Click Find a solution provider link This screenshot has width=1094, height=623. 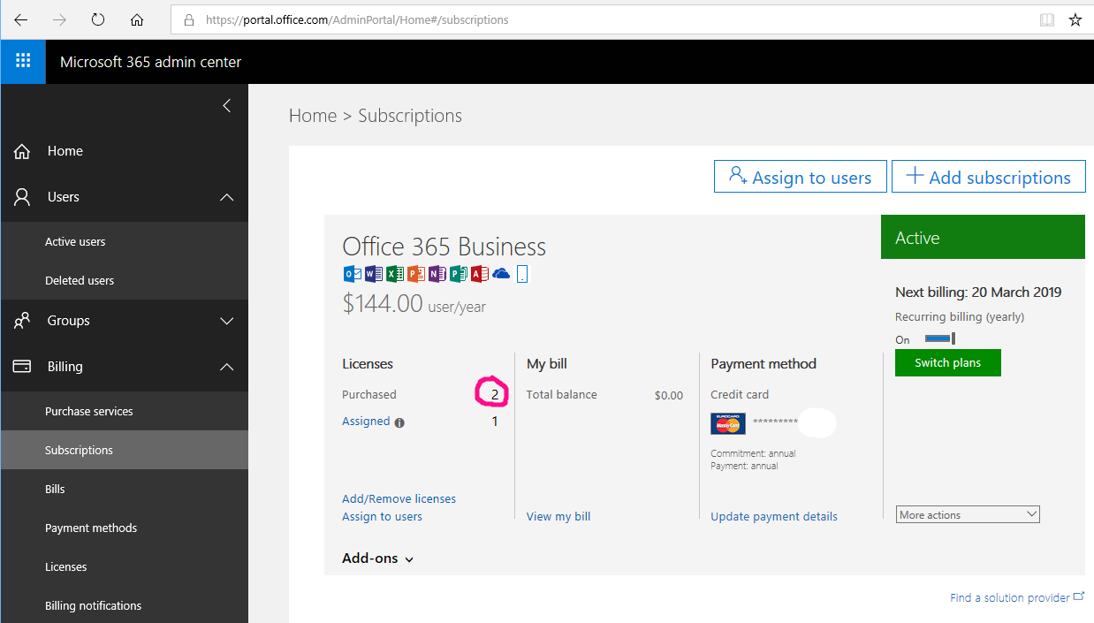(x=1010, y=597)
